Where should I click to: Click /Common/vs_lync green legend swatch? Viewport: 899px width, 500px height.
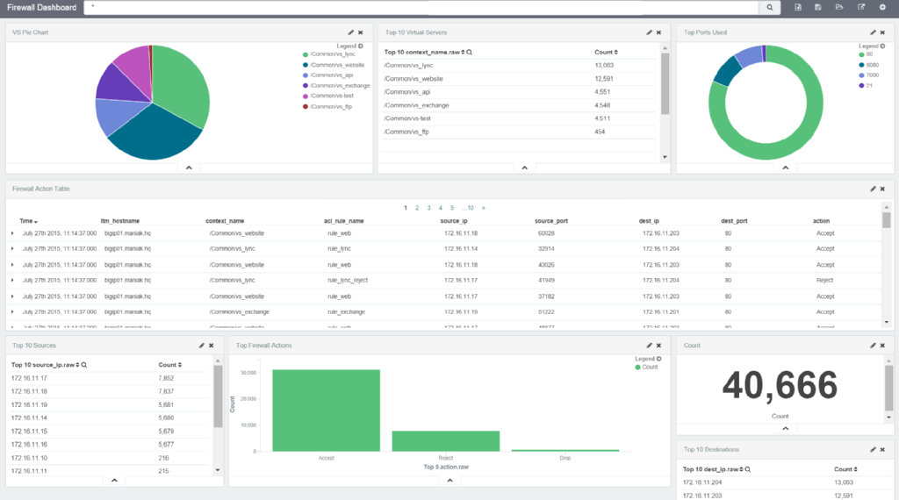pos(305,54)
